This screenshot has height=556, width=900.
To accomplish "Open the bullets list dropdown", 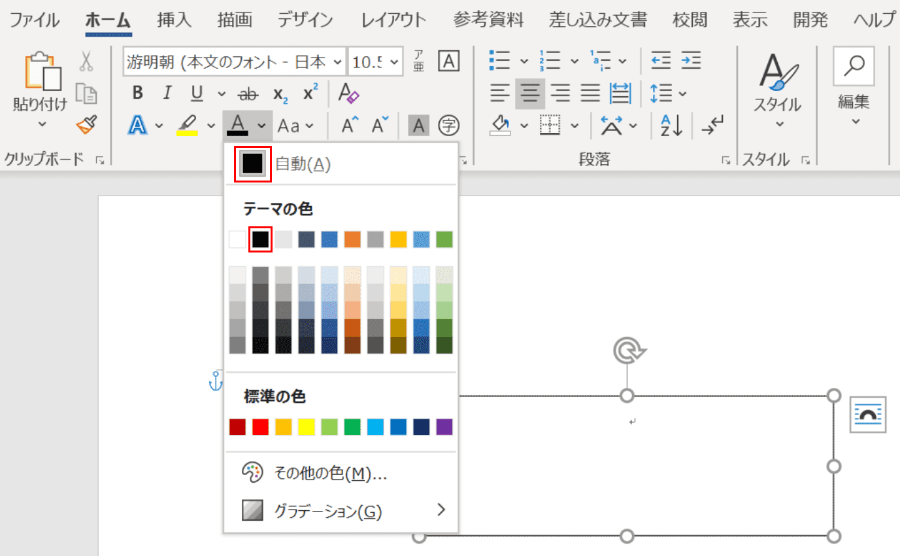I will pos(524,61).
